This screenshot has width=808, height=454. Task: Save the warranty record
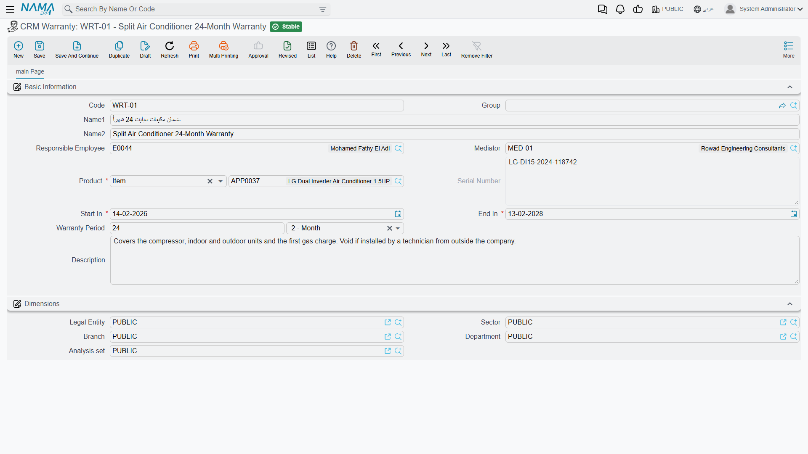[x=40, y=50]
